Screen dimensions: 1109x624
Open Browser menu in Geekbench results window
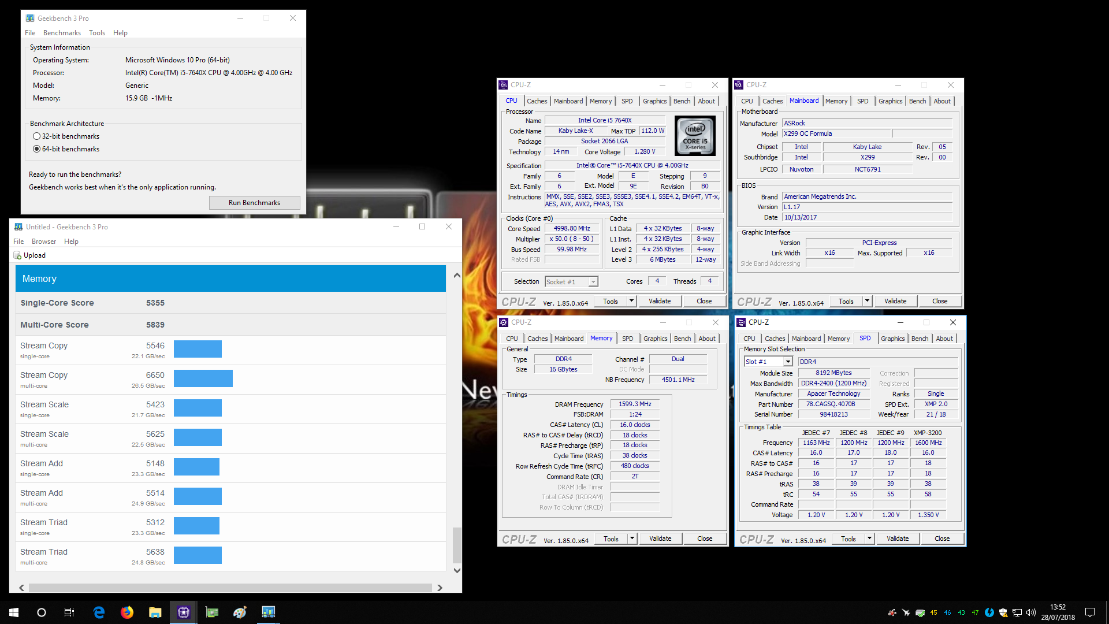(44, 242)
